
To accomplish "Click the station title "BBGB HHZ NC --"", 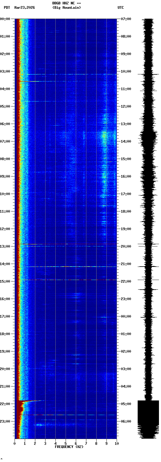I will [66, 3].
